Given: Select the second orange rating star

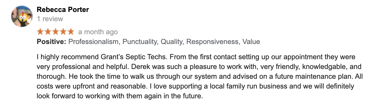Looking at the screenshot, I should (x=48, y=32).
